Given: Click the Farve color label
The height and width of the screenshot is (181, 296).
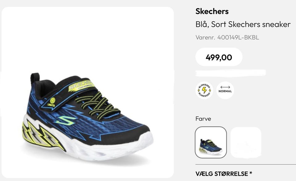Looking at the screenshot, I should point(203,119).
